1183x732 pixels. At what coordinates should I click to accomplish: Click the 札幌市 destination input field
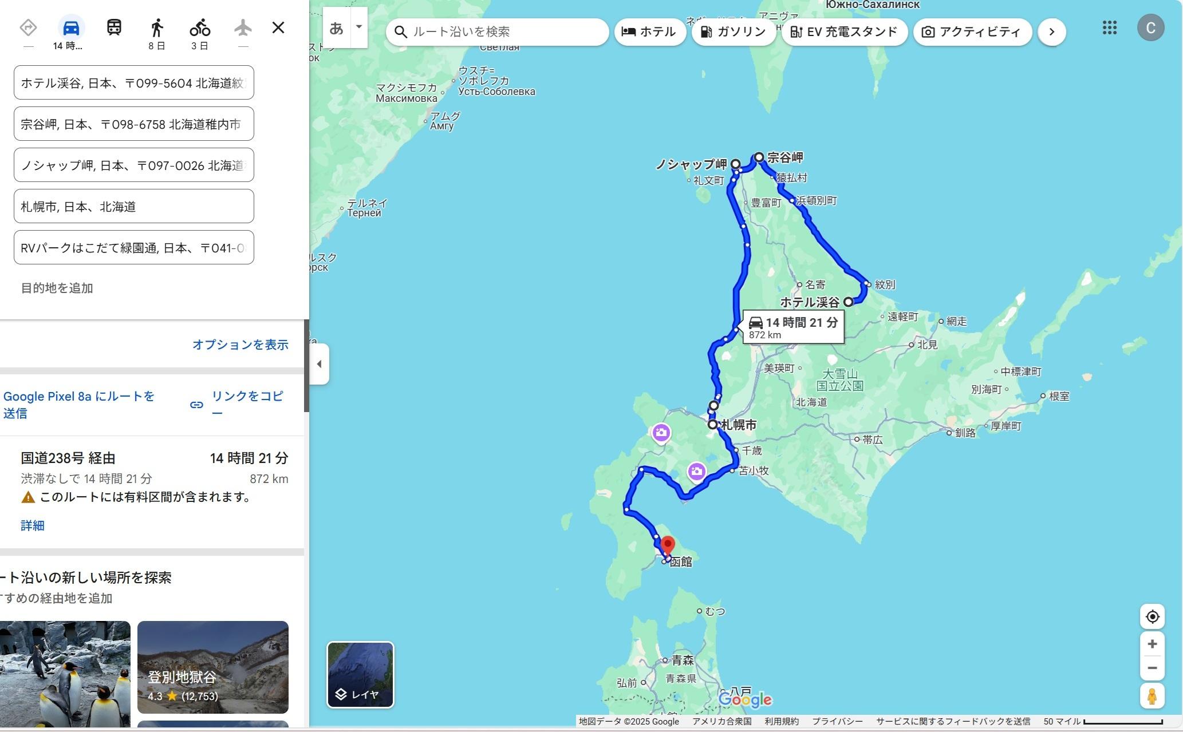(x=134, y=206)
